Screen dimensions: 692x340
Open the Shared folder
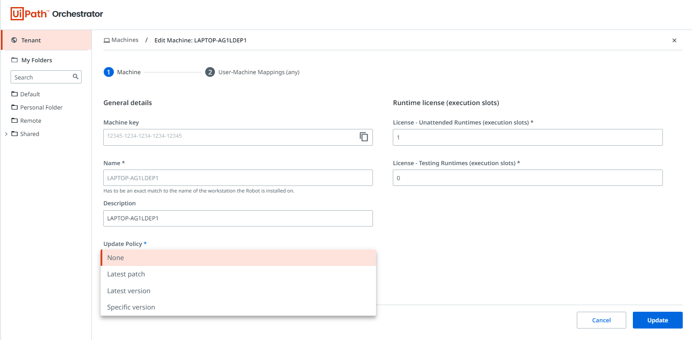[30, 134]
